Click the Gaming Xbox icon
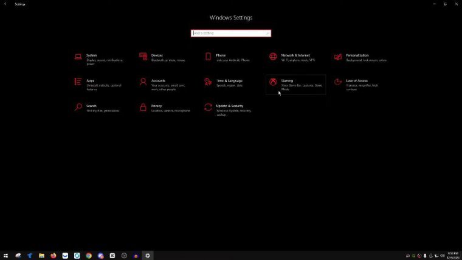Viewport: 462px width, 260px height. 274,82
